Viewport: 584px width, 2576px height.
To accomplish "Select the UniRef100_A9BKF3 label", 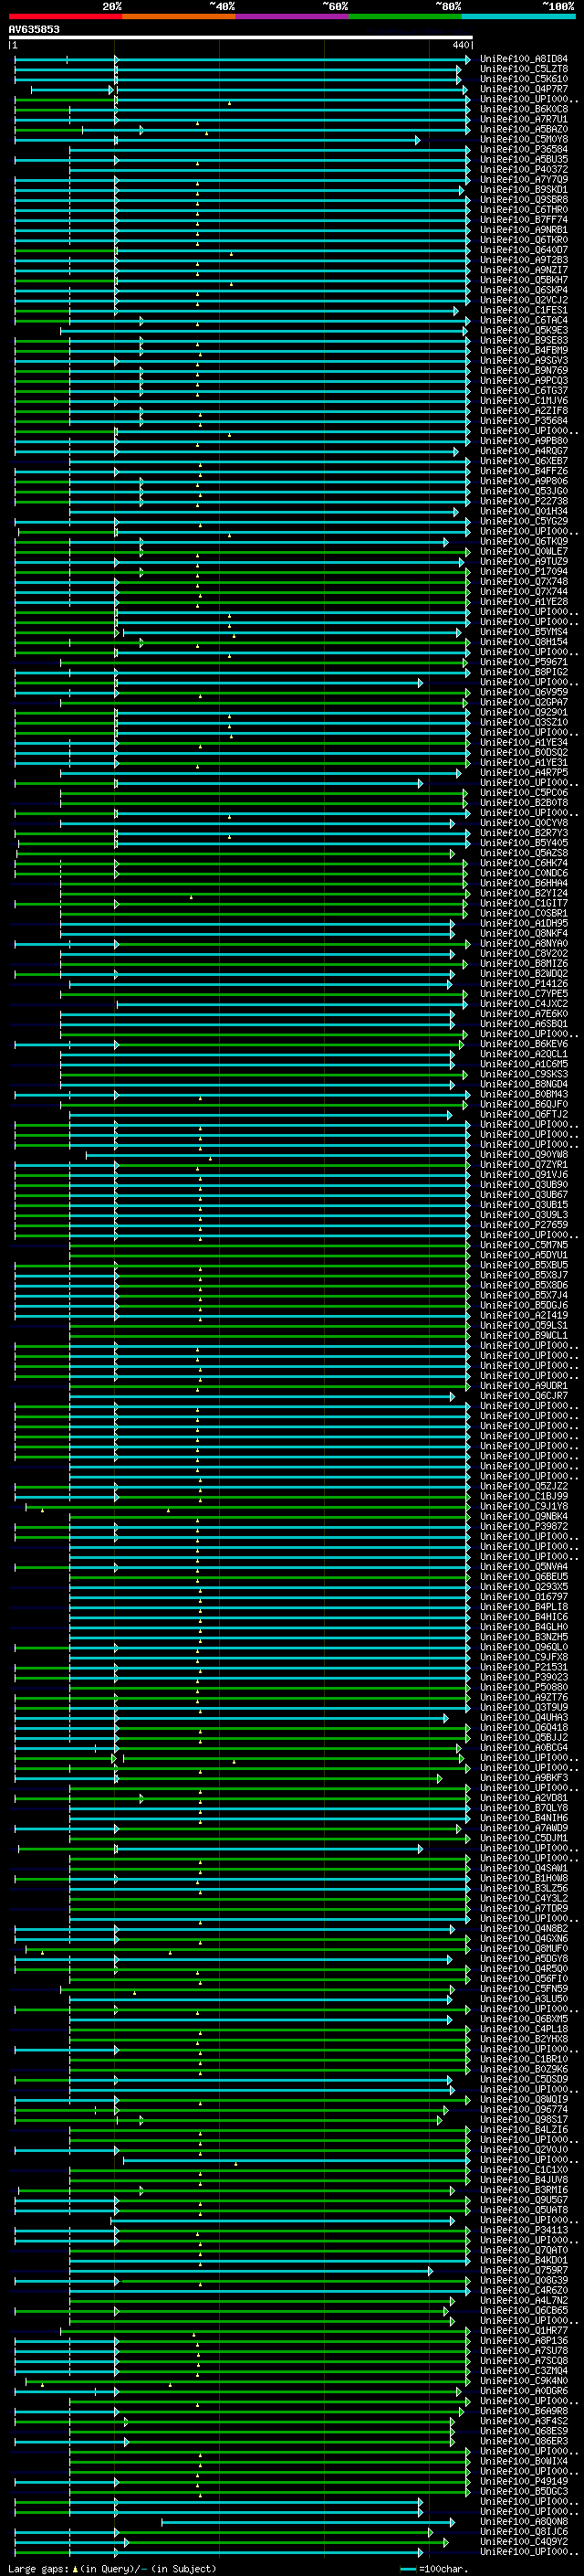I will point(524,1777).
